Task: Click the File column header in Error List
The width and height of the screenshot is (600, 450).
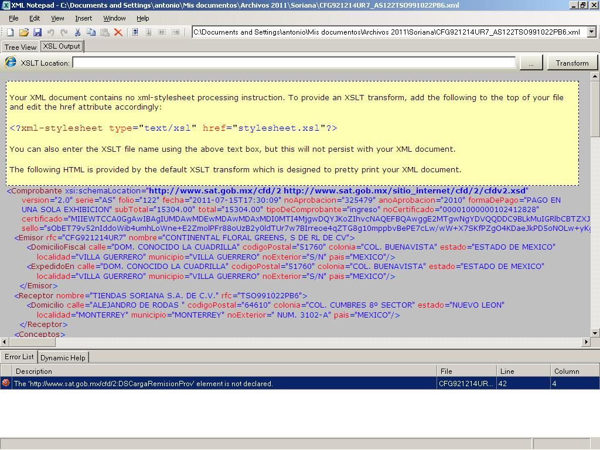Action: tap(466, 371)
